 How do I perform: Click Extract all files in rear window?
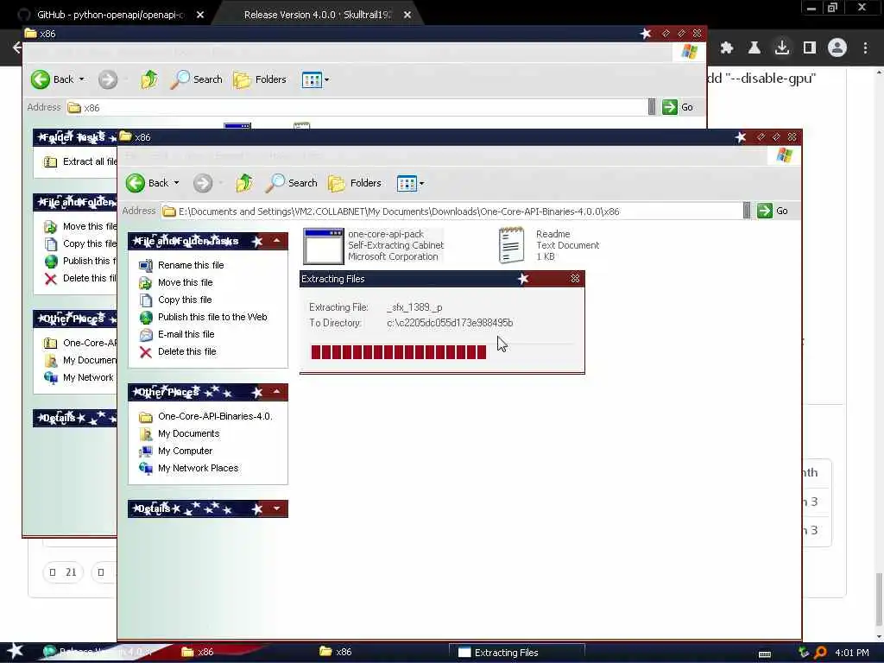click(80, 161)
